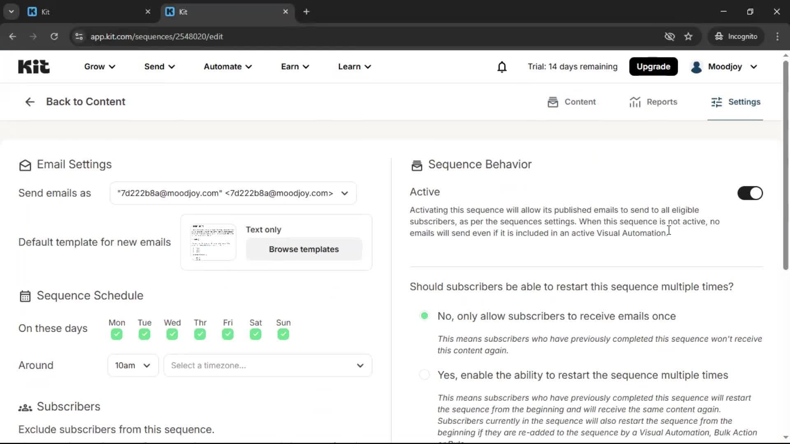The width and height of the screenshot is (790, 444).
Task: Click the Kit logo in the navigation bar
Action: 33,66
